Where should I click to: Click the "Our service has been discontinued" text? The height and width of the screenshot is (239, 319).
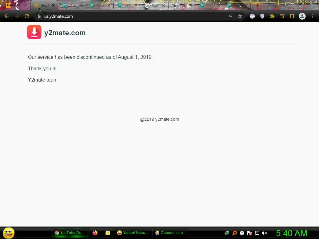(x=90, y=57)
